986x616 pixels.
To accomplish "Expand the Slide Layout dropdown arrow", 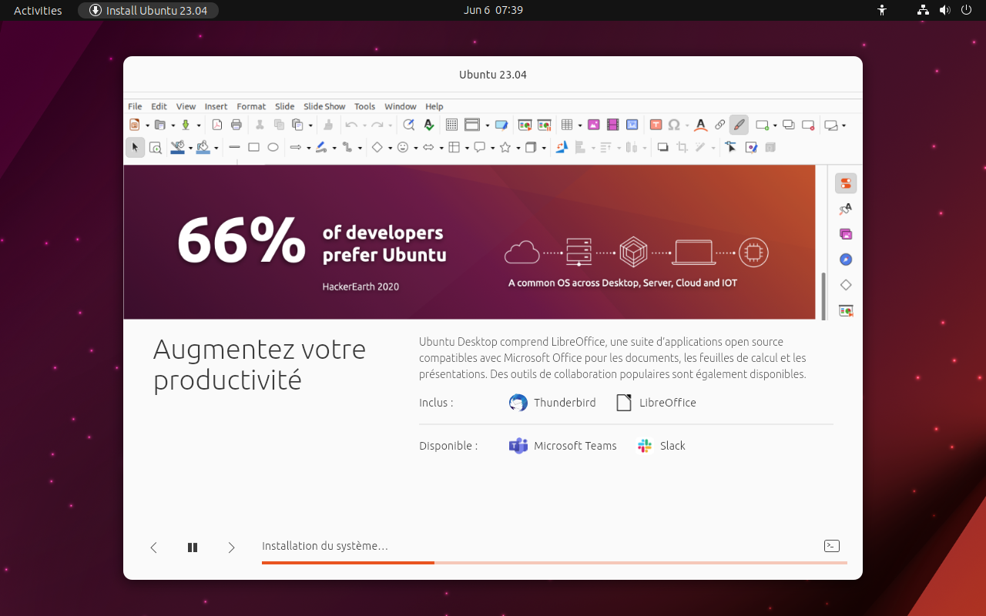I will pyautogui.click(x=843, y=125).
